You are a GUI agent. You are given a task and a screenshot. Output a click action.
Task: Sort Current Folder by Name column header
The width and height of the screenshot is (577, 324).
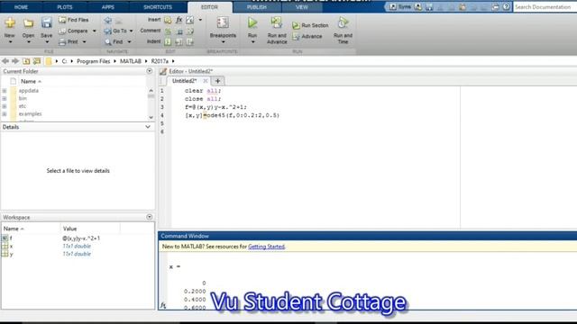pos(31,81)
